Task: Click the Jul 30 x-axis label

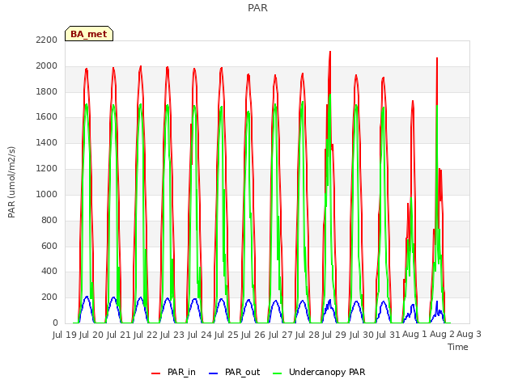Action: point(362,335)
